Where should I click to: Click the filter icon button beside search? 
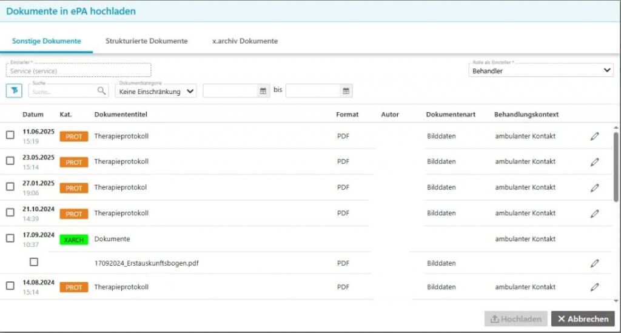tap(14, 90)
